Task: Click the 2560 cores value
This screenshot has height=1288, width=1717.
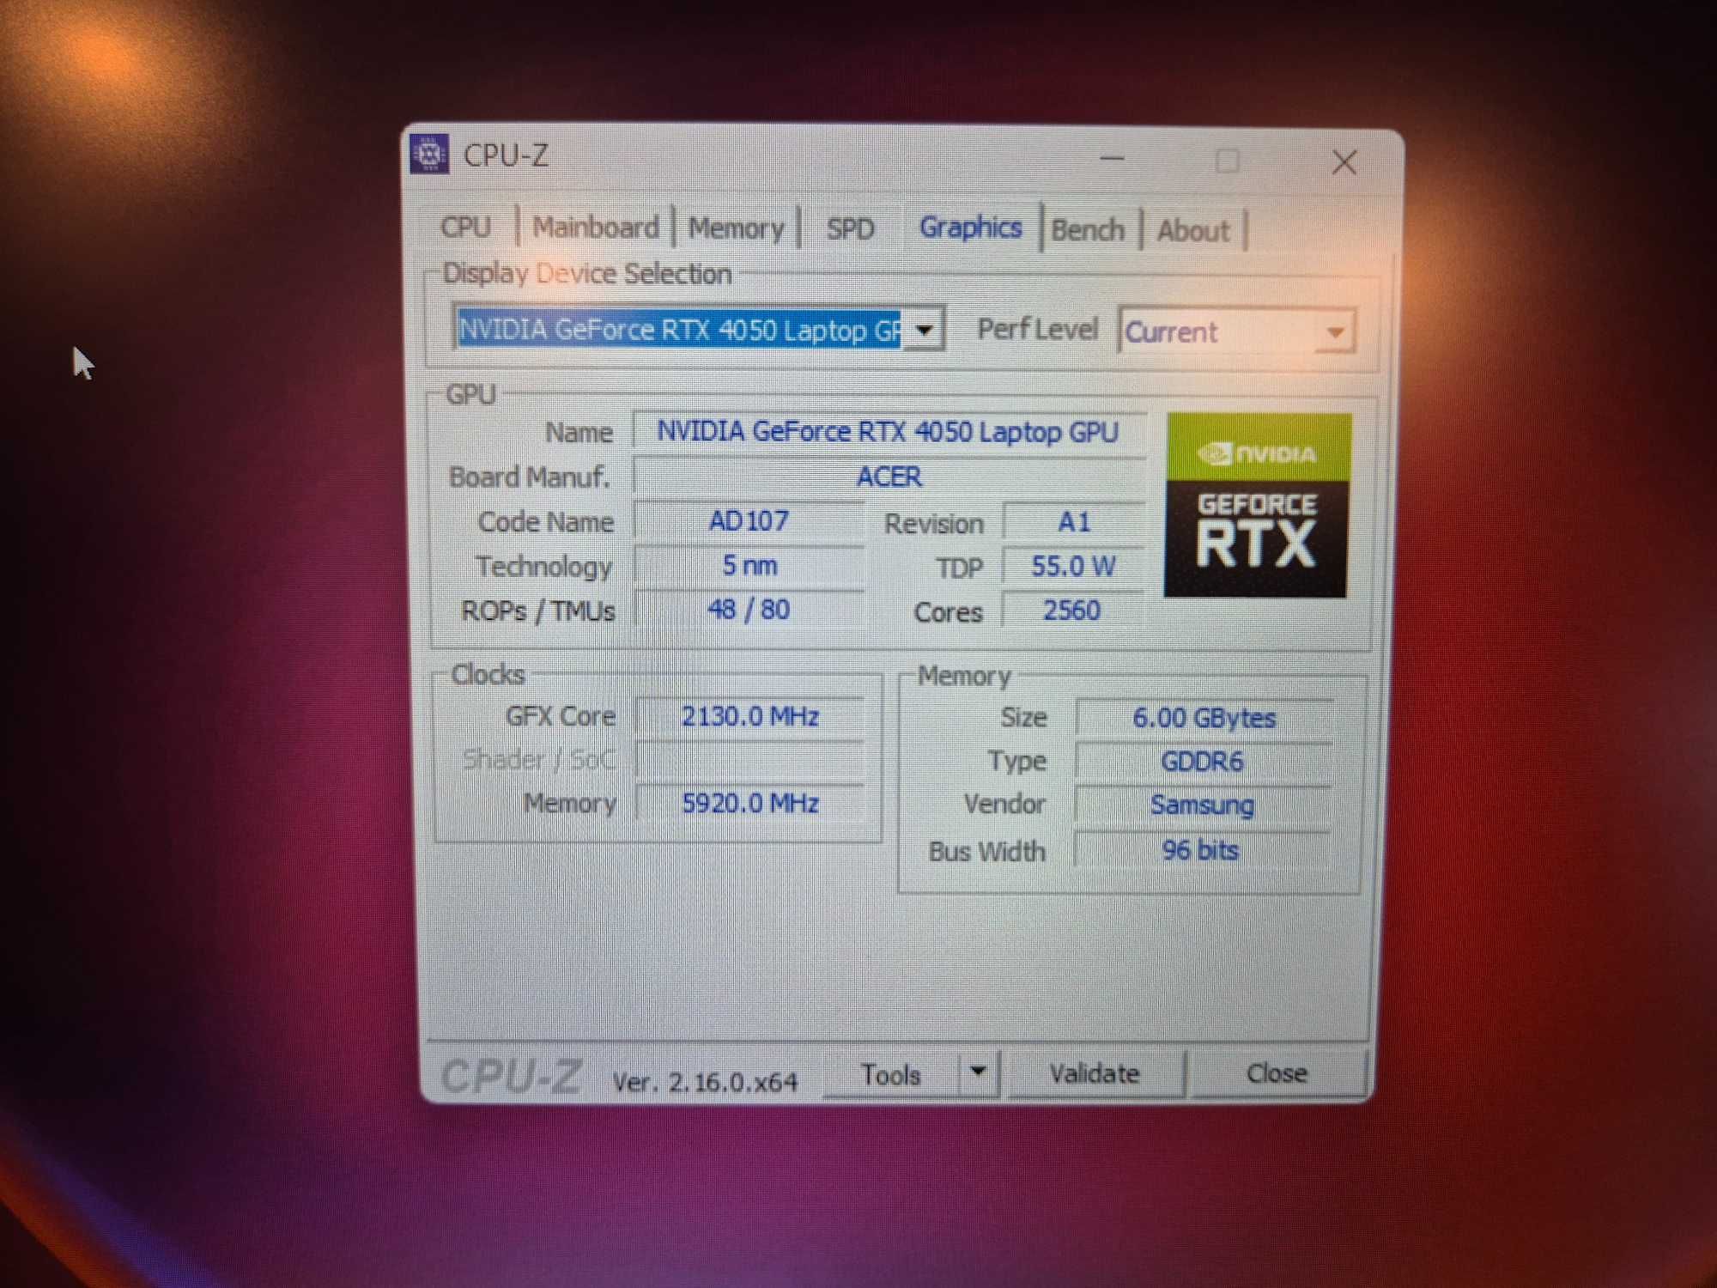Action: 1072,611
